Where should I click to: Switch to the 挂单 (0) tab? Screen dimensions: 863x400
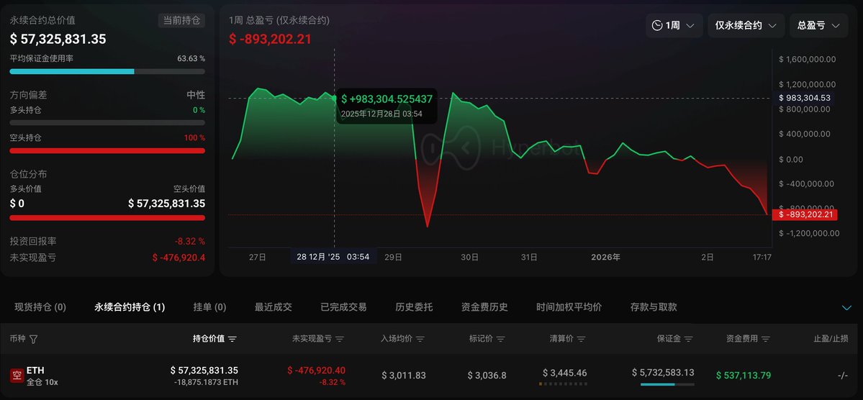pyautogui.click(x=209, y=307)
